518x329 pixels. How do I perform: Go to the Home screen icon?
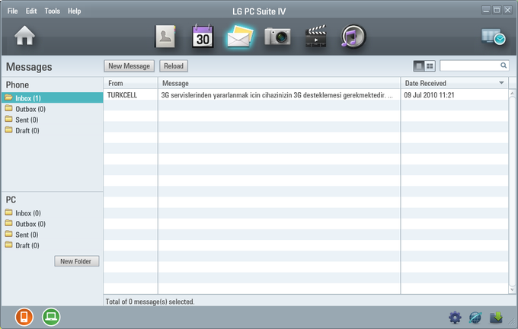tap(24, 35)
